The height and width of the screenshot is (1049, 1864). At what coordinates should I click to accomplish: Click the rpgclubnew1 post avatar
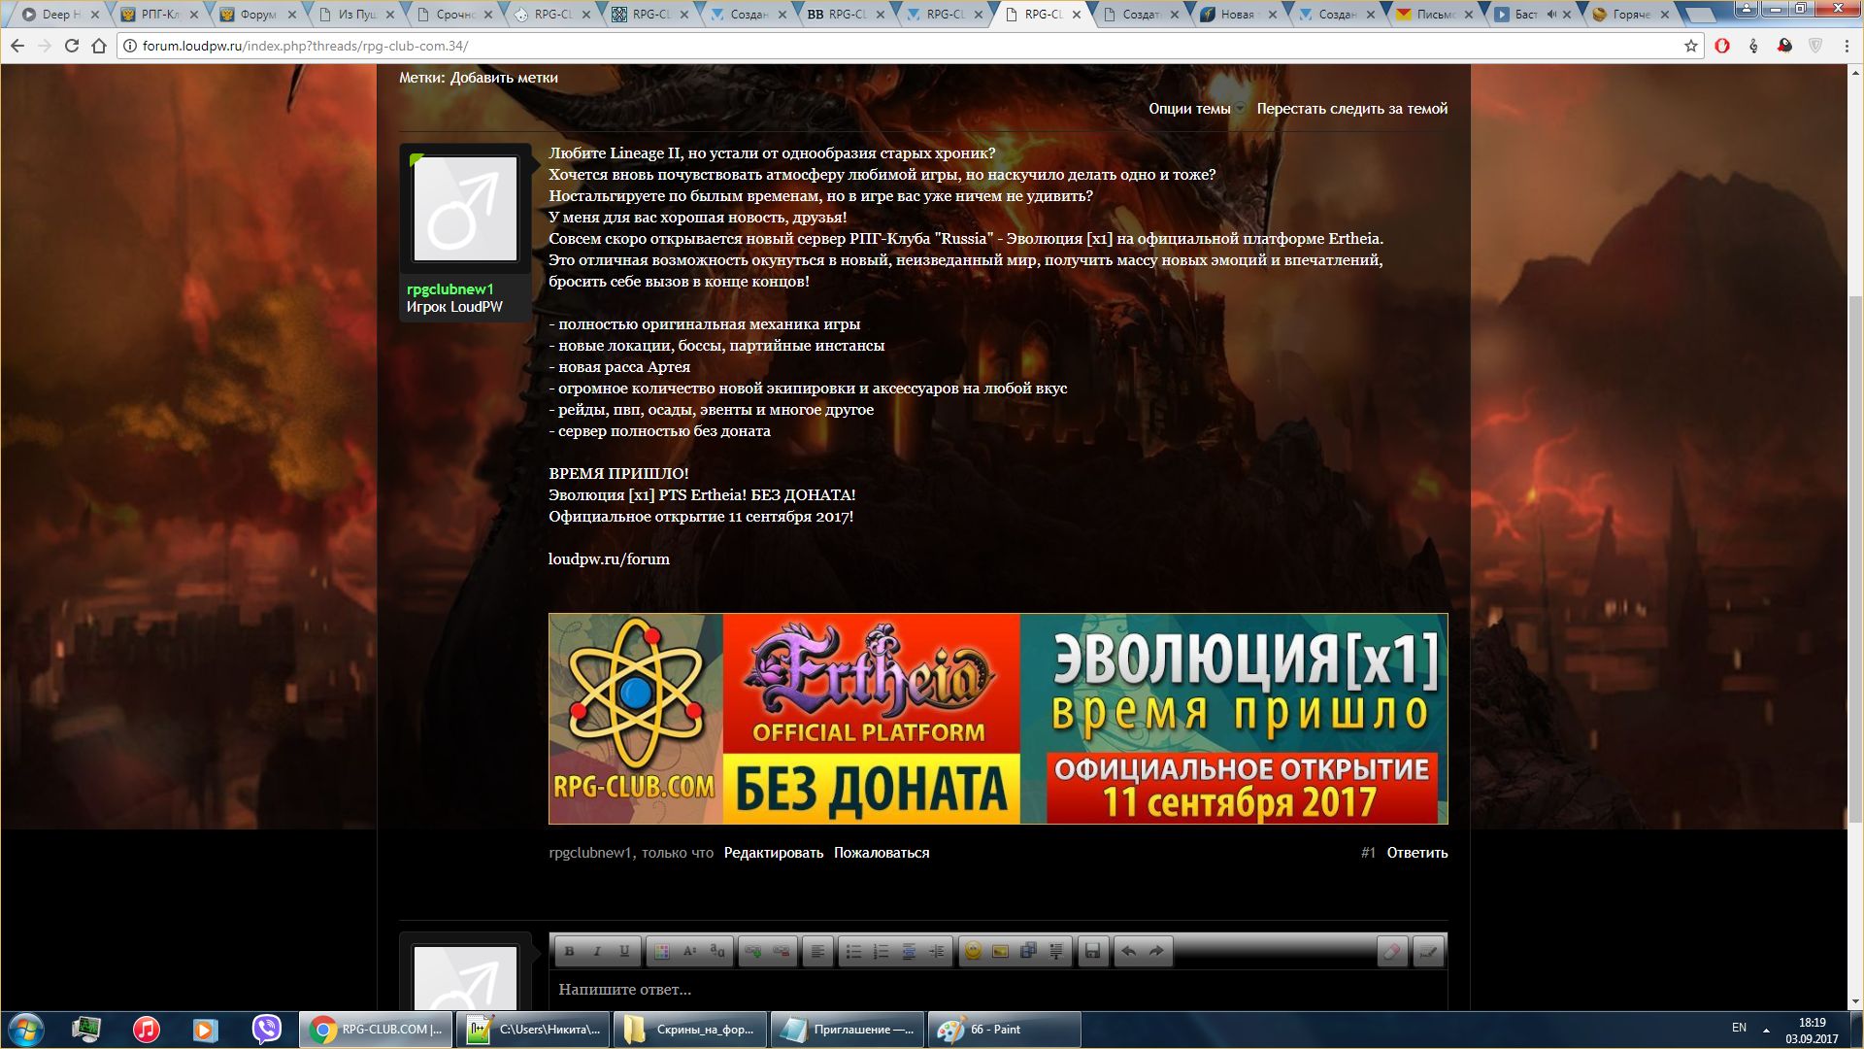pyautogui.click(x=465, y=209)
